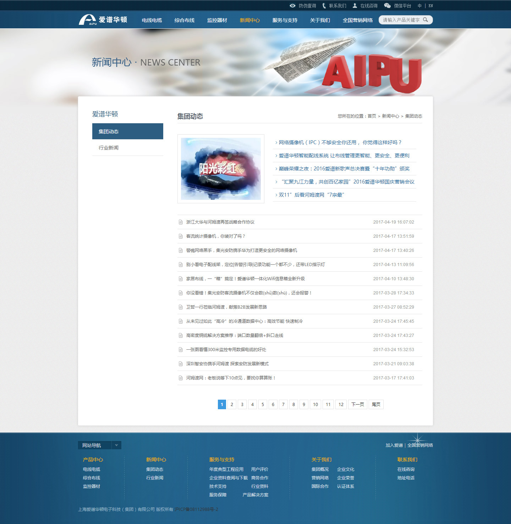Open headline 爱谱华顿智能配线系统
This screenshot has width=511, height=524.
click(344, 156)
